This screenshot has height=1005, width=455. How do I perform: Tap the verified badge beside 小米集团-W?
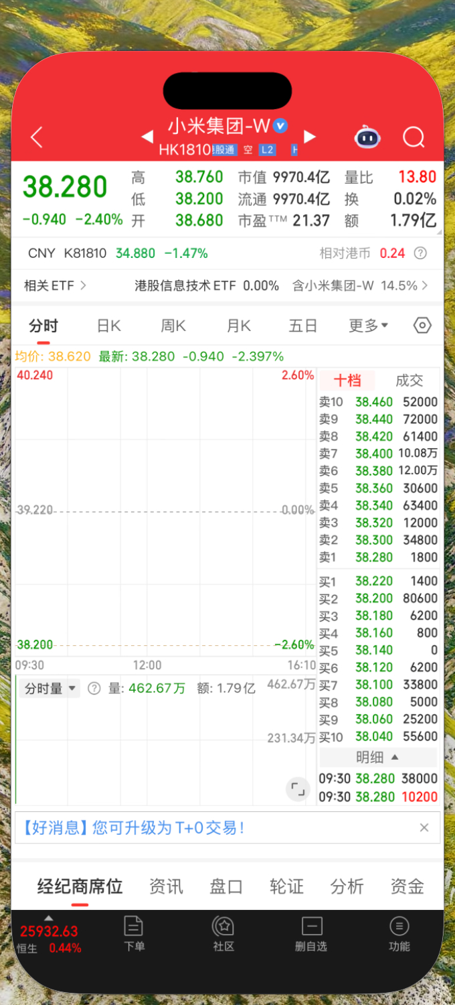[x=280, y=125]
